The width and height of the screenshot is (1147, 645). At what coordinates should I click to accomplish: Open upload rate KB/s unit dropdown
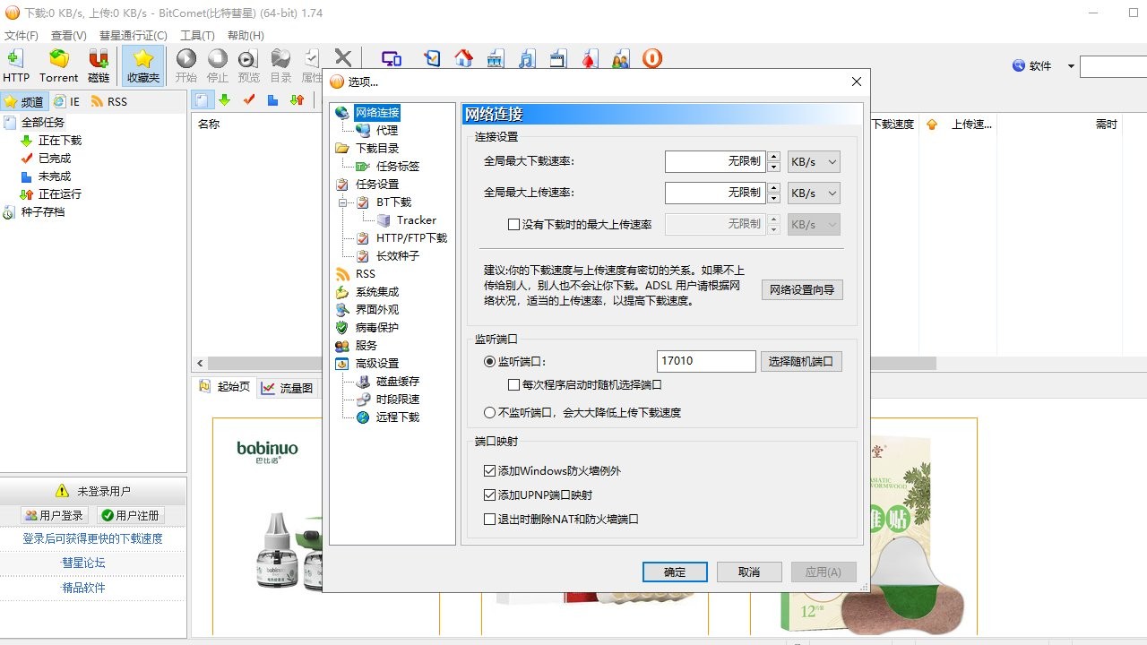coord(814,193)
